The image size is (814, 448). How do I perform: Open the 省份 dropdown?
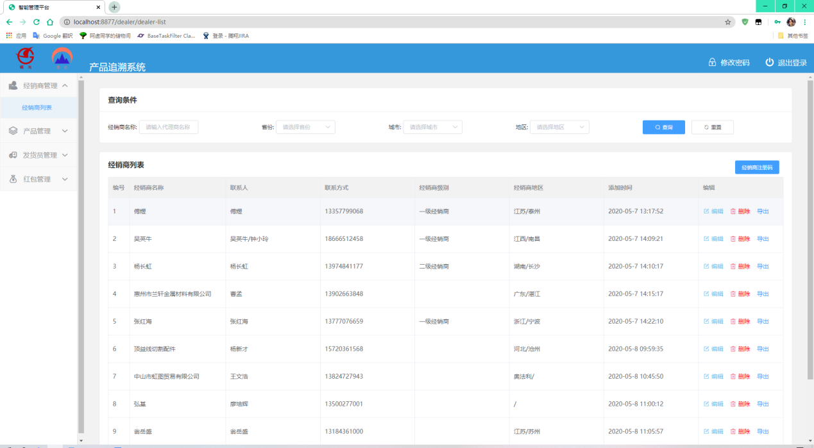pyautogui.click(x=305, y=128)
